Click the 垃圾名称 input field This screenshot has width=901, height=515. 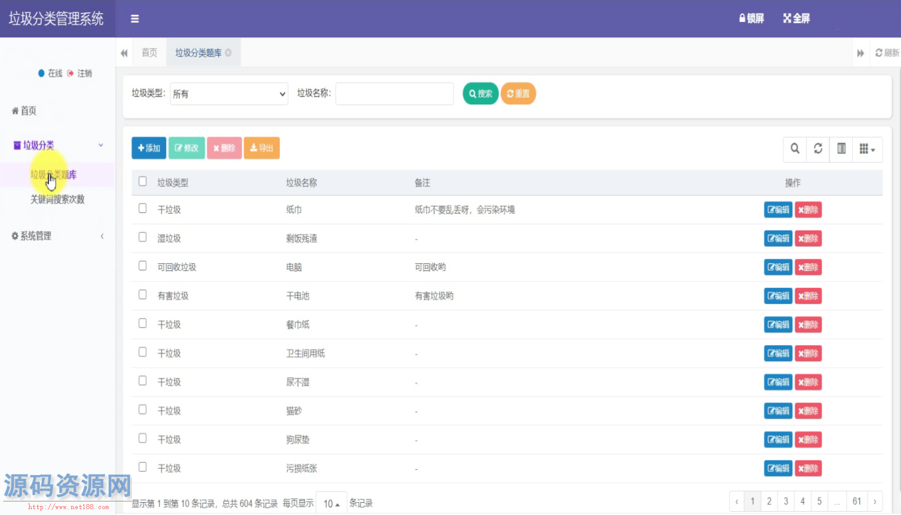coord(395,93)
